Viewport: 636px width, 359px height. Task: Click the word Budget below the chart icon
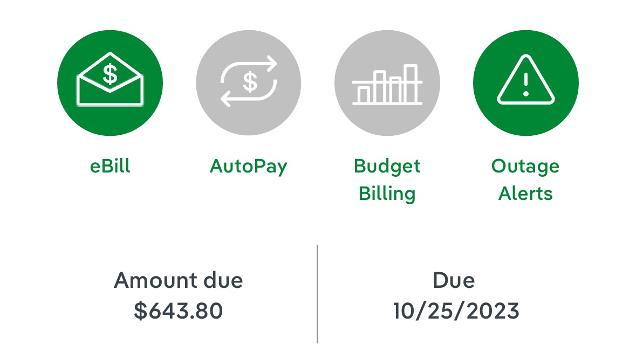387,166
